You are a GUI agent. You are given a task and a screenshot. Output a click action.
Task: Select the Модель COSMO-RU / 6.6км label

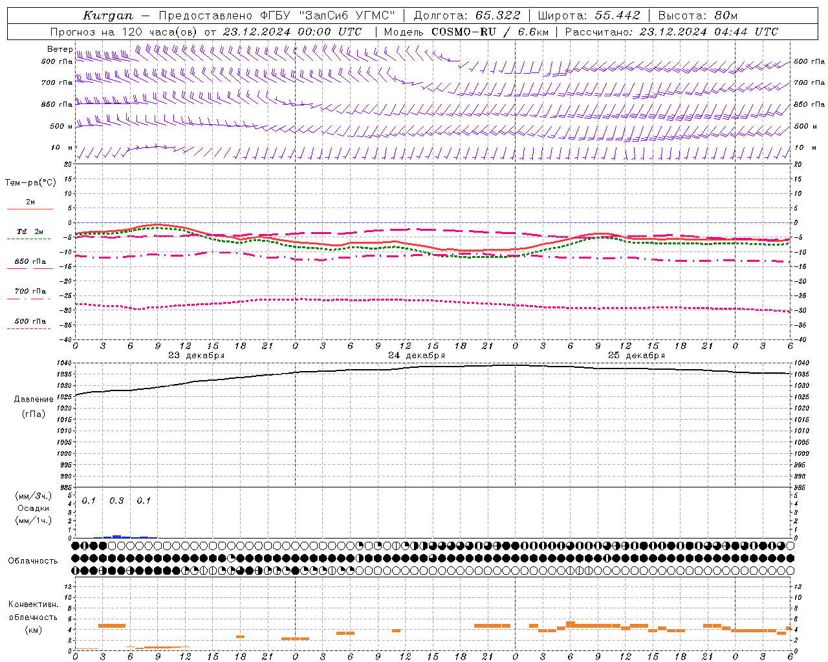(x=466, y=32)
